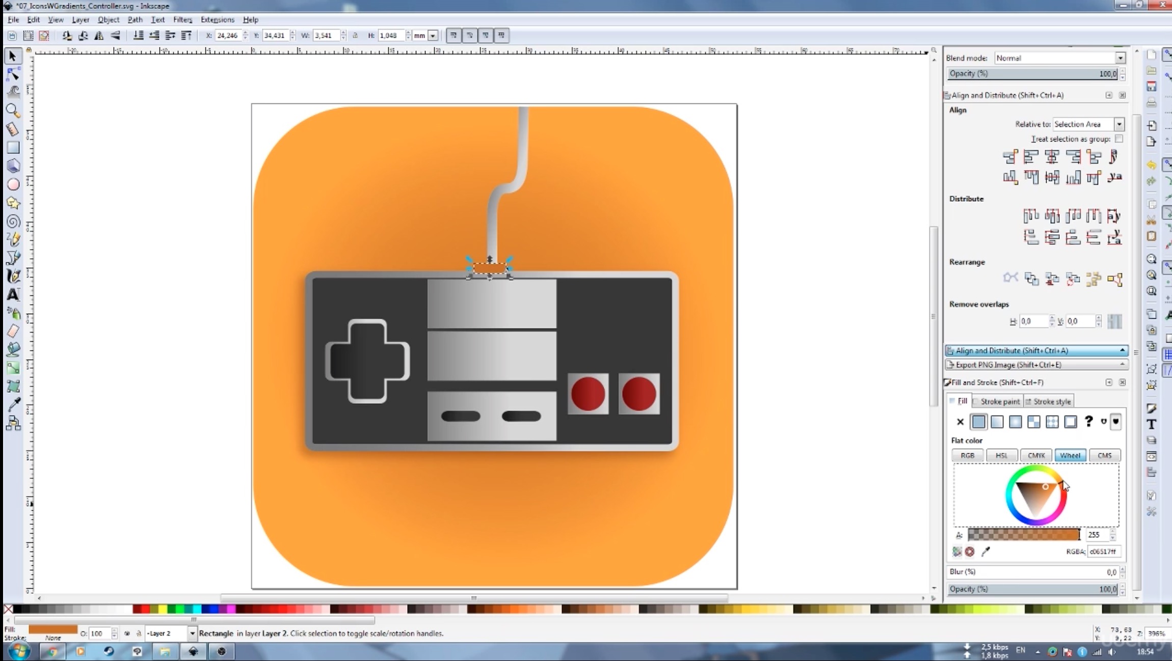This screenshot has width=1172, height=661.
Task: Open the units dropdown showing mm
Action: [x=433, y=35]
